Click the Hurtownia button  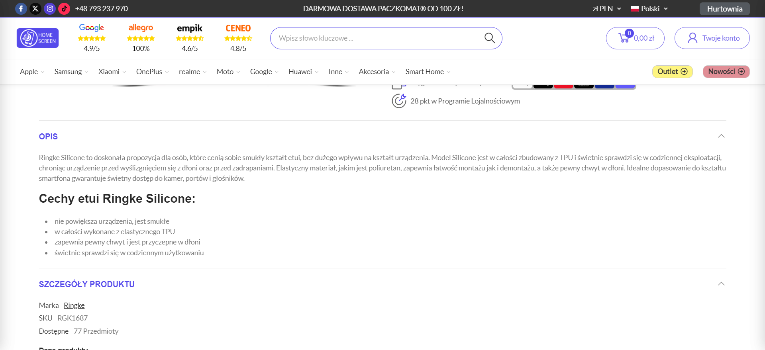(x=725, y=9)
